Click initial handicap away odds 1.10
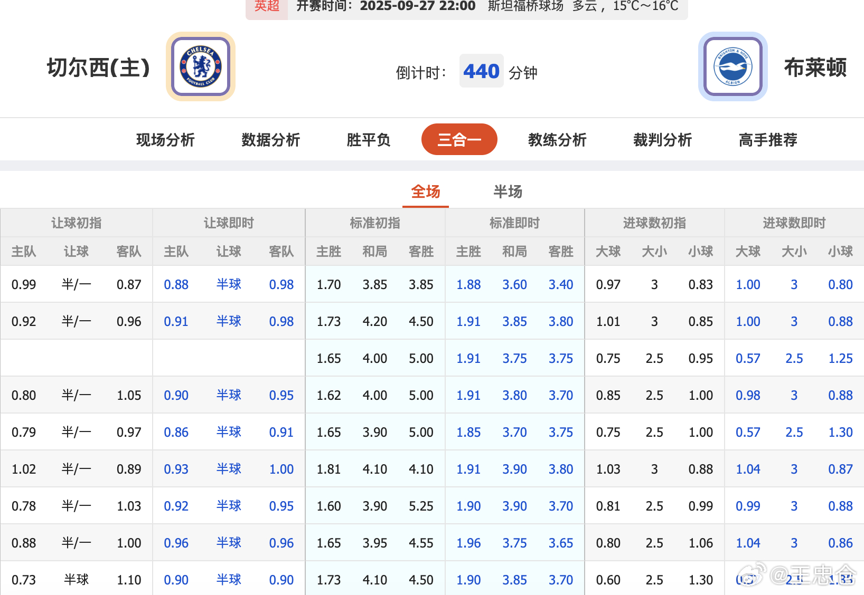The height and width of the screenshot is (595, 864). [129, 580]
